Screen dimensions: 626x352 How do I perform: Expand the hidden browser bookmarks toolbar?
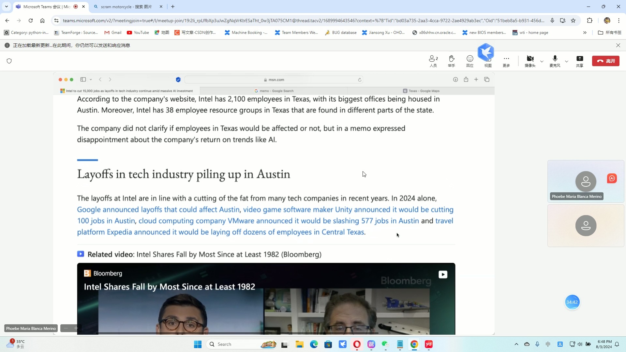pos(586,33)
